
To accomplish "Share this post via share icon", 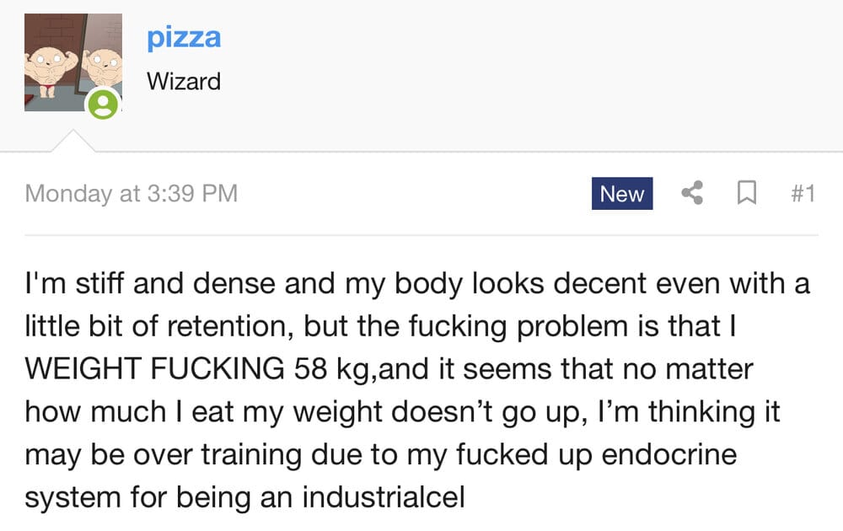I will (692, 193).
